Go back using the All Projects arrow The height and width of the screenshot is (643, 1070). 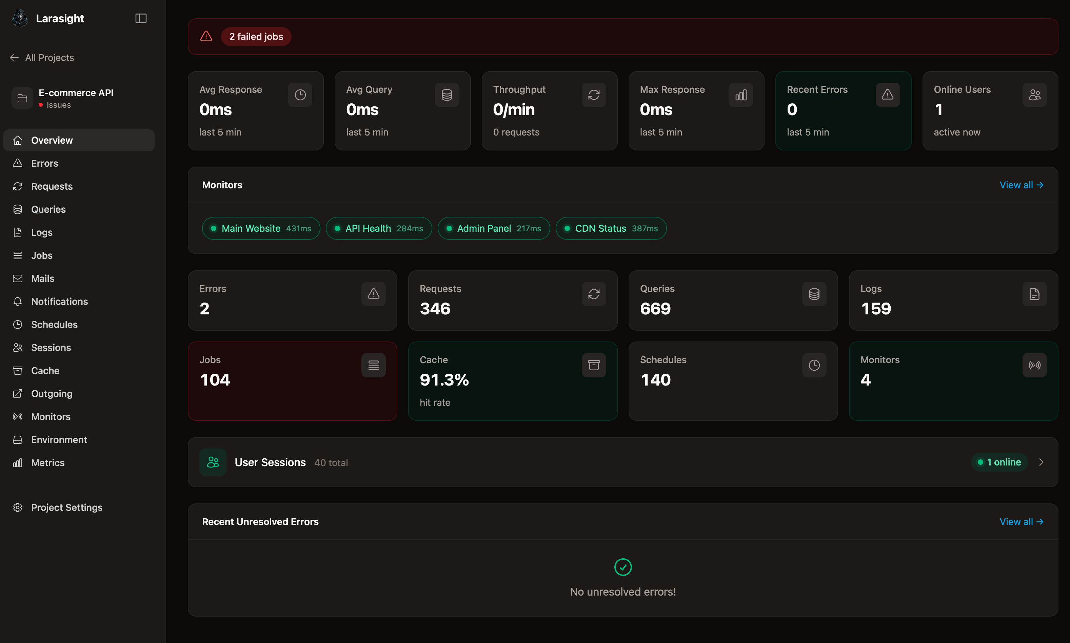coord(14,57)
